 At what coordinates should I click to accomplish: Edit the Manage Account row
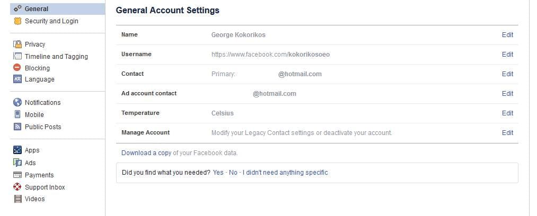point(507,132)
